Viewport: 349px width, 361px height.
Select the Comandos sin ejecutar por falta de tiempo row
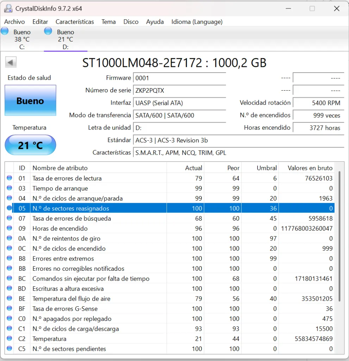pos(170,279)
